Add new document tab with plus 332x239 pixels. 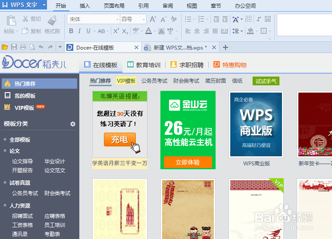(226, 47)
